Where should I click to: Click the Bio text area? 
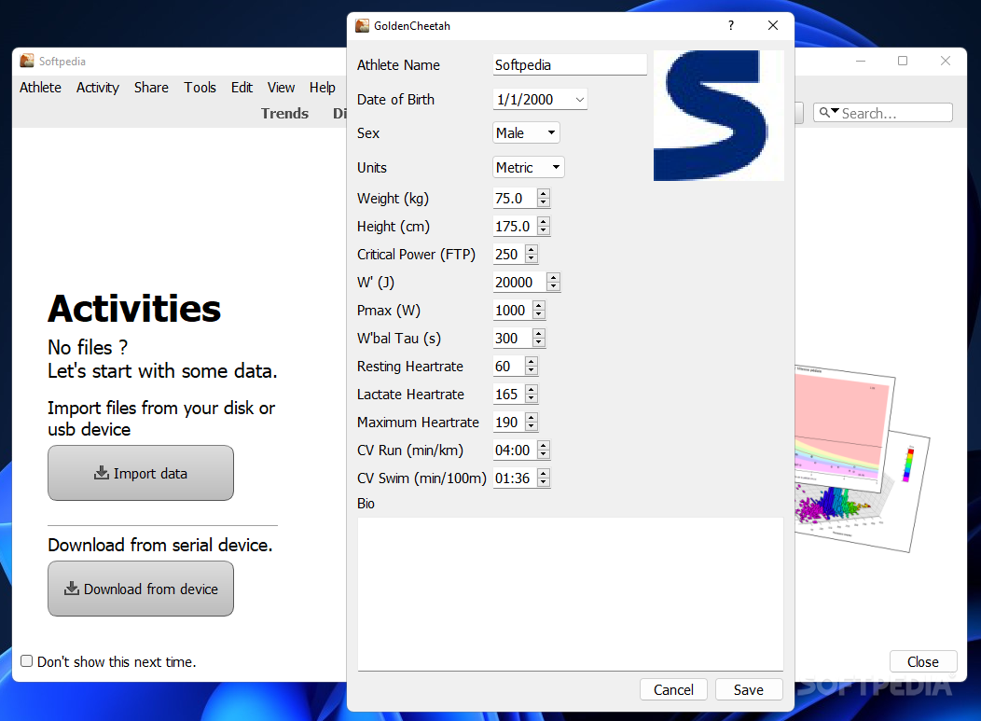[x=571, y=594]
